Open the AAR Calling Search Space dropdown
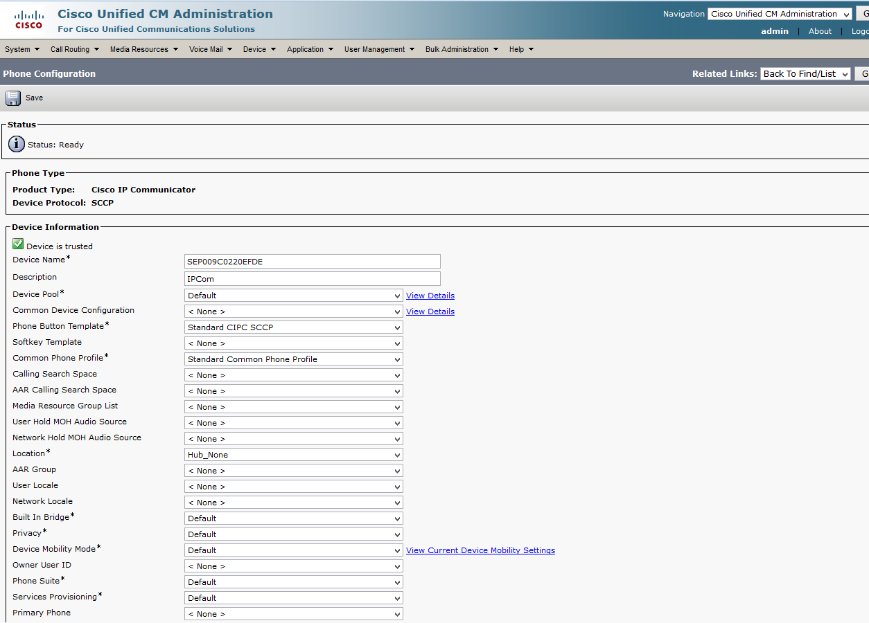Image resolution: width=869 pixels, height=623 pixels. coord(294,391)
